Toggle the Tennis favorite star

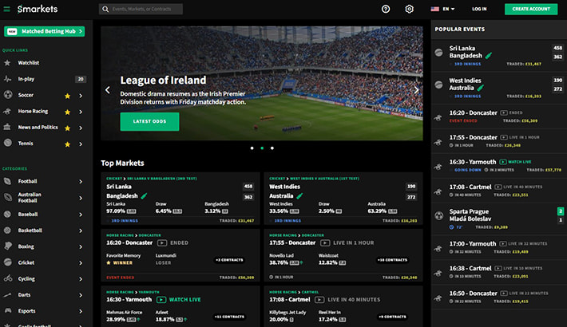67,144
